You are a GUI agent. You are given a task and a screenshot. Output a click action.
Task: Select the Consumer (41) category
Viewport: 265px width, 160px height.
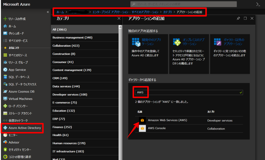click(x=85, y=62)
